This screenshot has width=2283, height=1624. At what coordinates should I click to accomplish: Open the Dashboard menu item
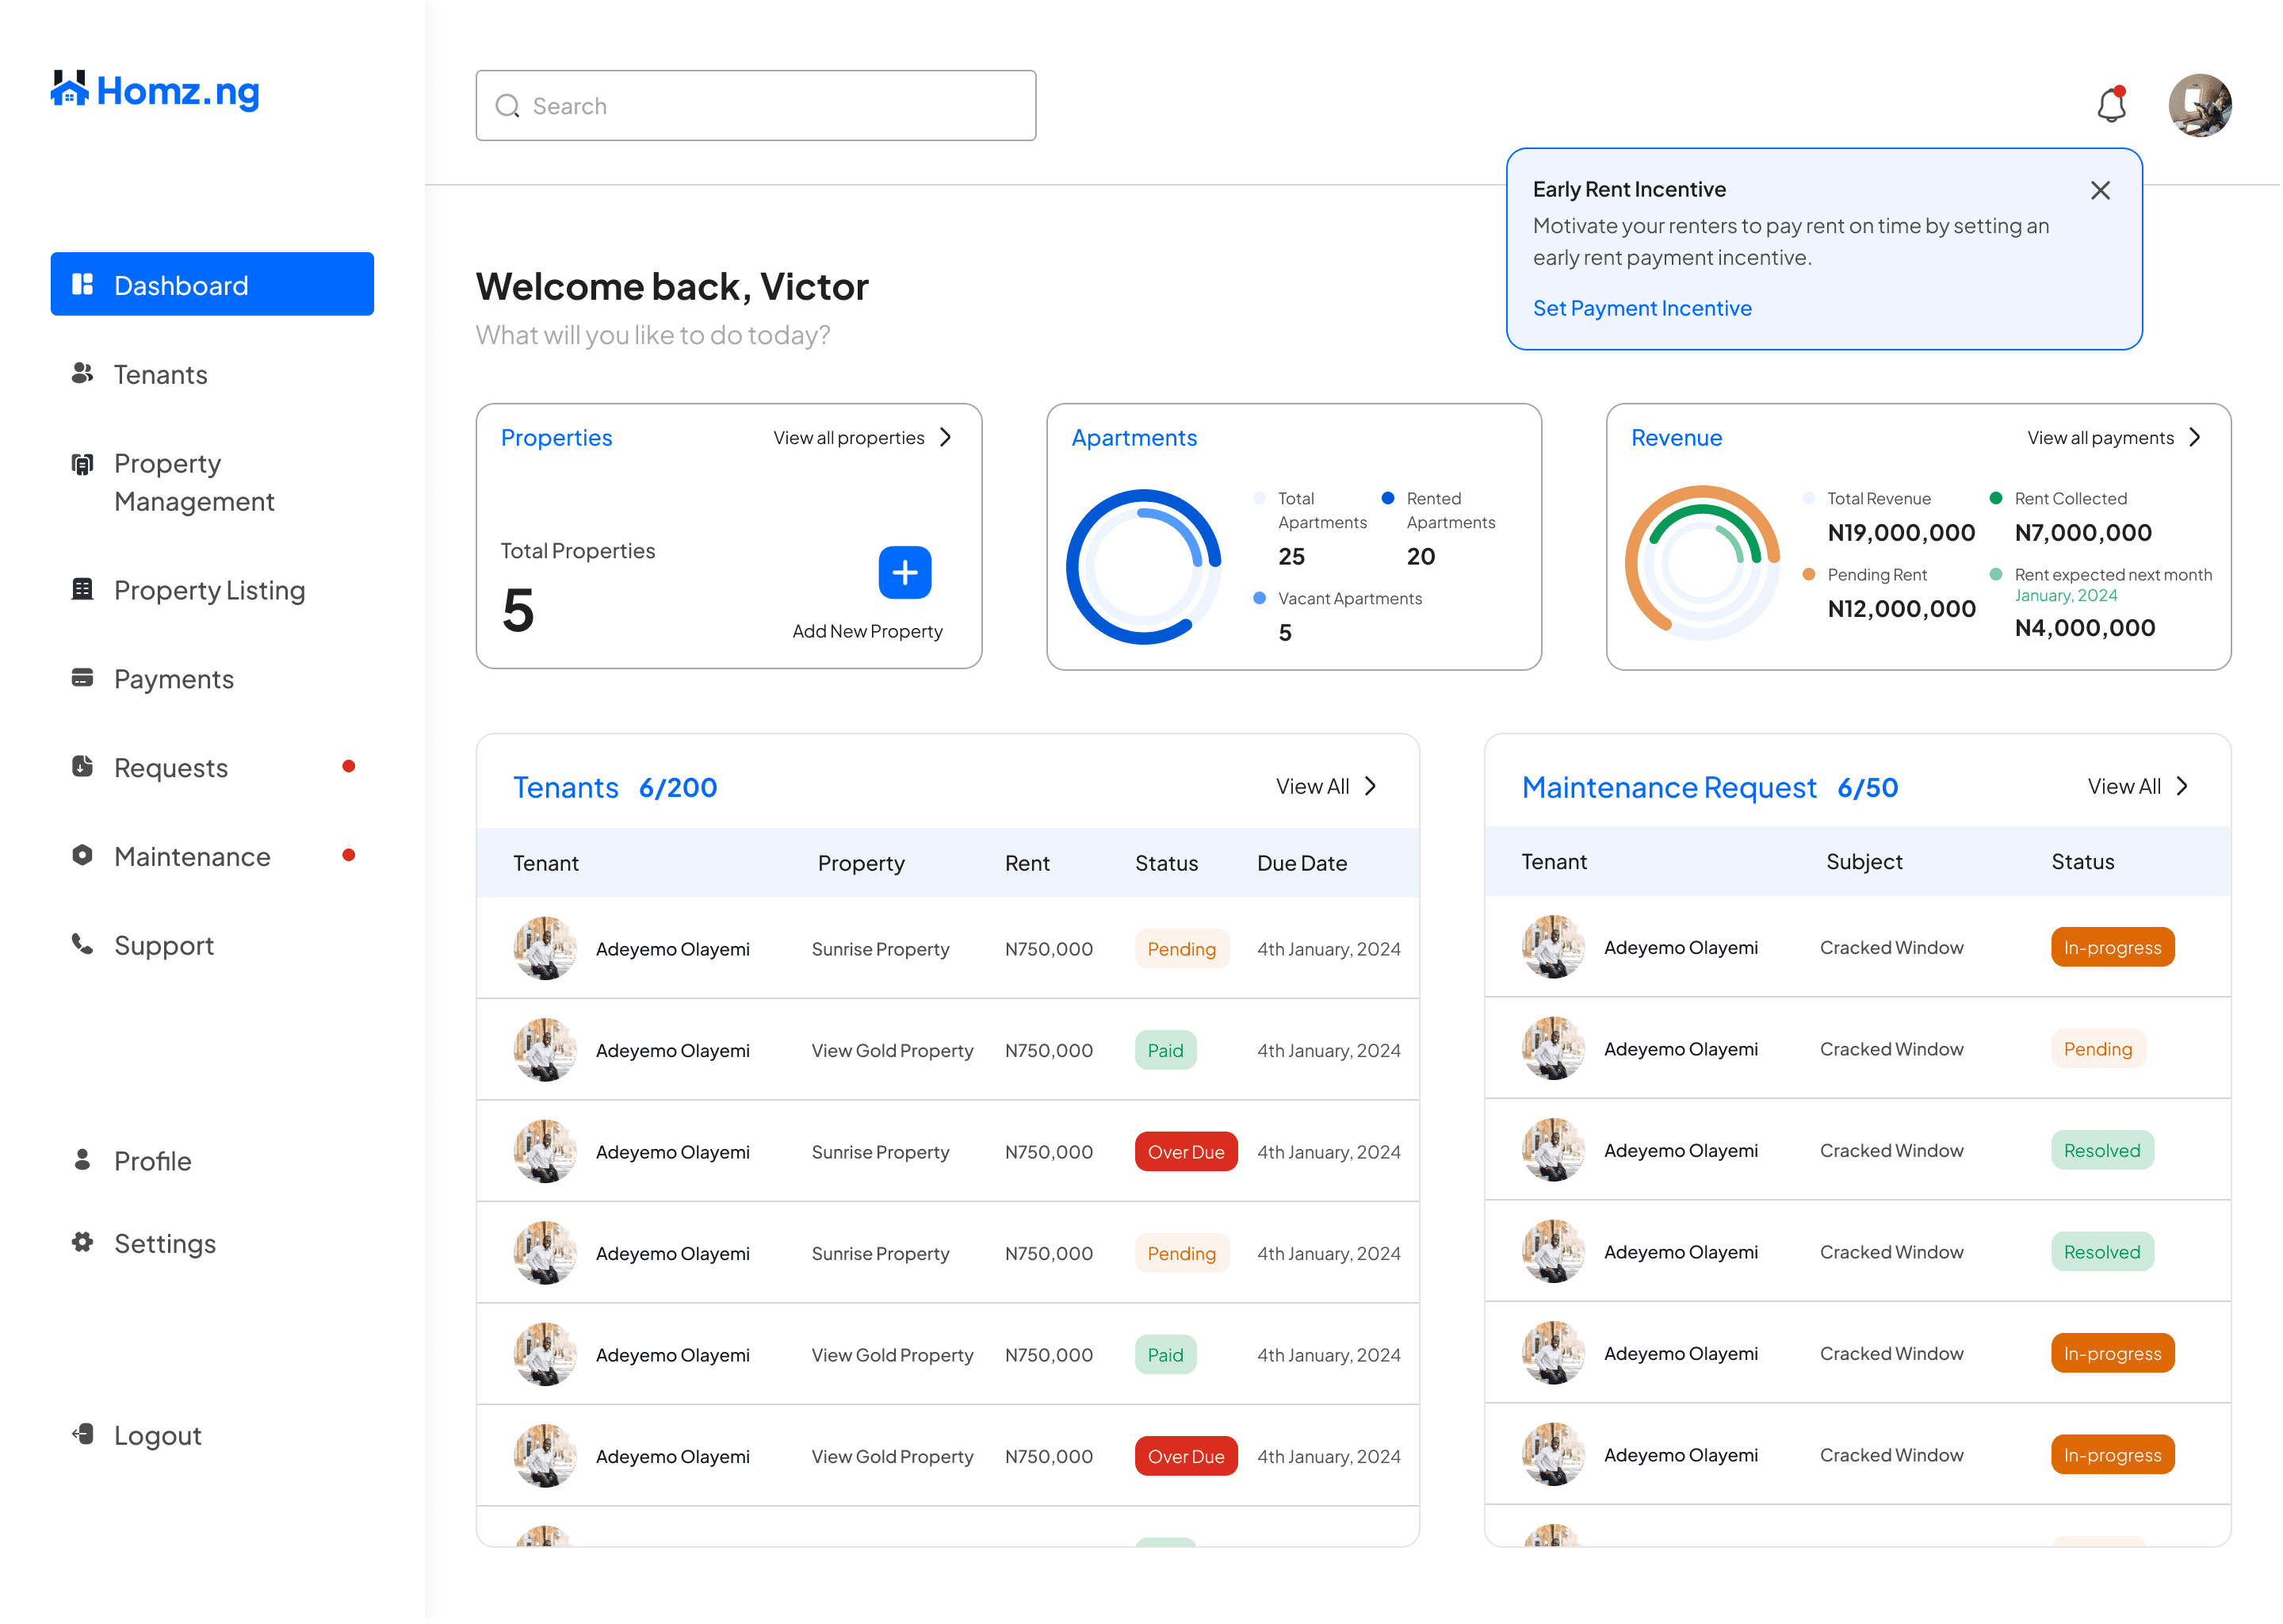pos(212,285)
